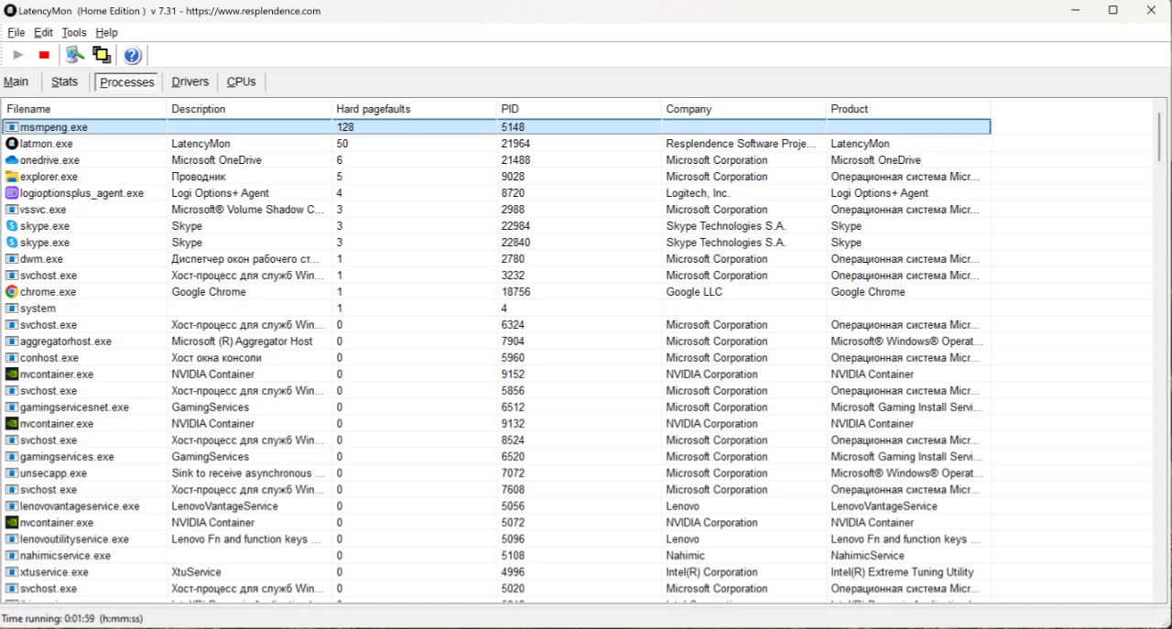Select the Processes tab
This screenshot has height=629, width=1172.
127,82
